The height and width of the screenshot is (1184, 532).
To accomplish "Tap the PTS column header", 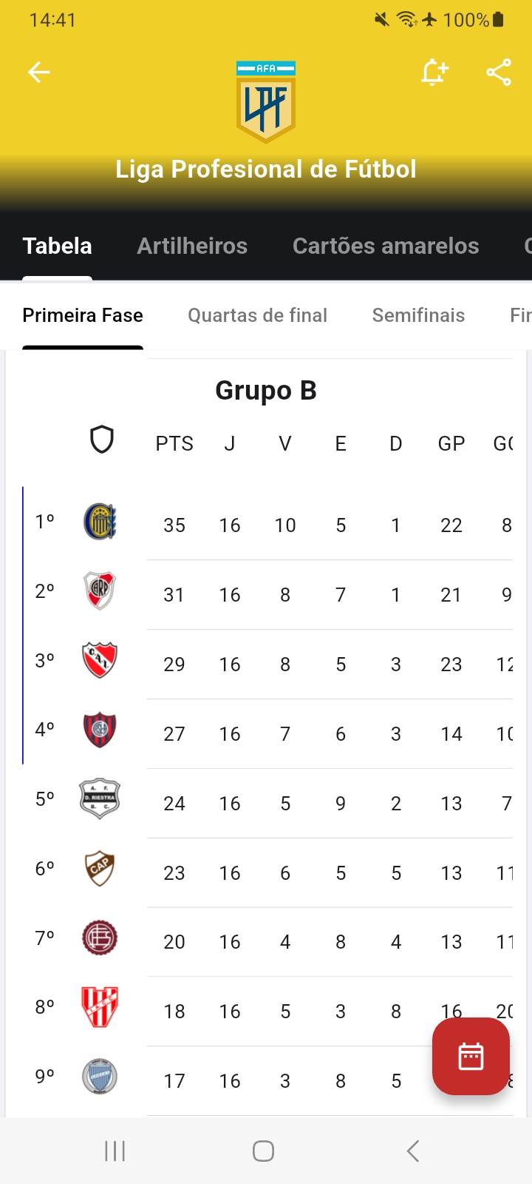I will [174, 443].
